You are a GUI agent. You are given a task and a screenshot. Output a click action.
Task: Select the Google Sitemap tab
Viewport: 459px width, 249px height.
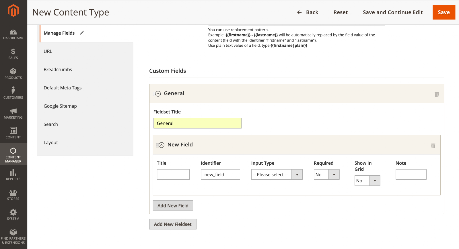coord(85,106)
